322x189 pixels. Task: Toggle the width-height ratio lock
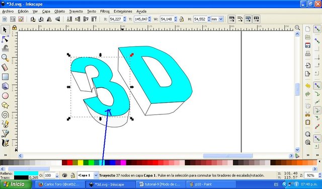click(181, 19)
